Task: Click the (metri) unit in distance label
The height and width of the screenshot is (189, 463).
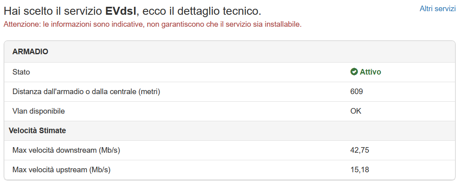Action: [149, 92]
